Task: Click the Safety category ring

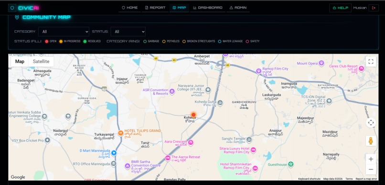Action: pyautogui.click(x=247, y=41)
